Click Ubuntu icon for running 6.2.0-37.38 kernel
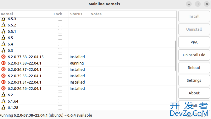This screenshot has width=211, height=119. pyautogui.click(x=3, y=63)
